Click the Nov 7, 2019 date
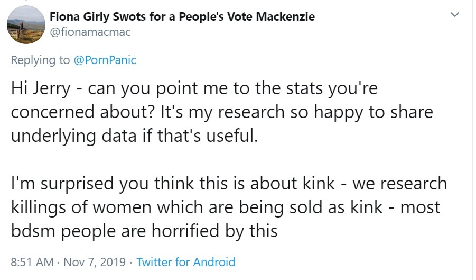The height and width of the screenshot is (280, 476). pos(94,261)
